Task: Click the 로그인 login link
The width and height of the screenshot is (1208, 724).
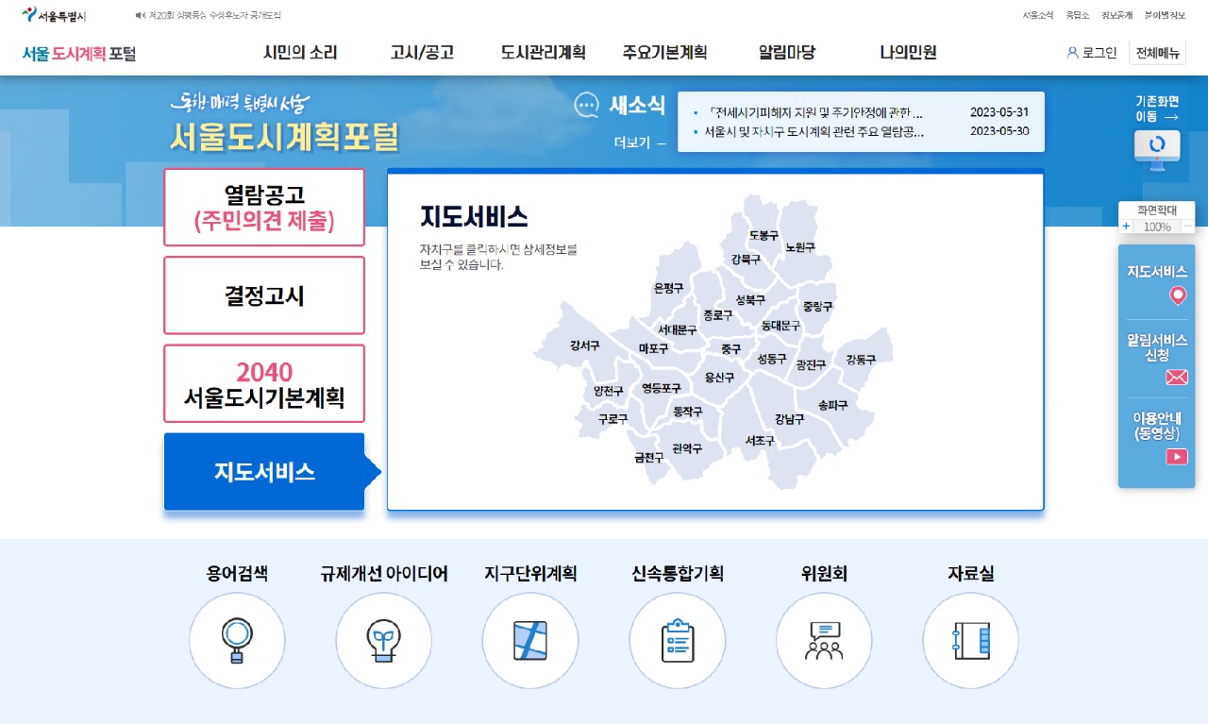Action: coord(1092,53)
